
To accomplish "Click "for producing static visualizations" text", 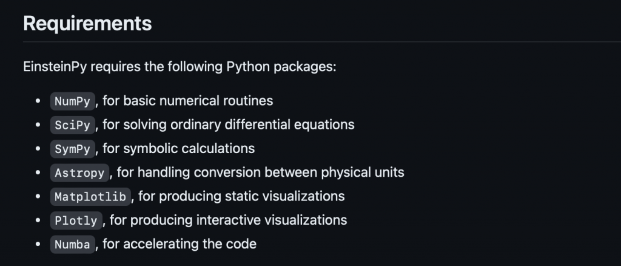I will point(241,196).
